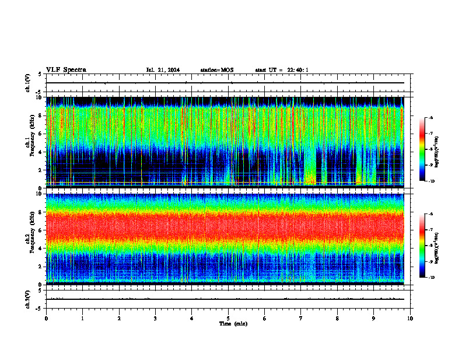
Task: Click time axis tick label "4"
Action: pos(192,318)
